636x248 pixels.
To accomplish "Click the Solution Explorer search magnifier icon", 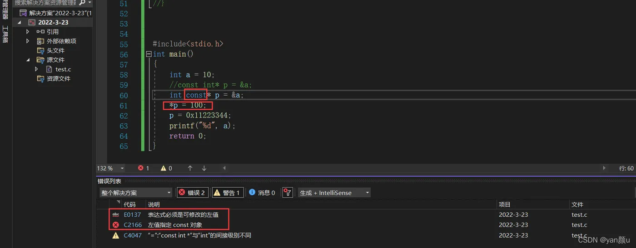I will (82, 3).
